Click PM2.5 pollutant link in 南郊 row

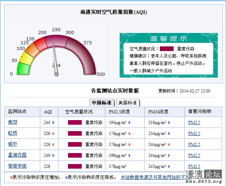194,123
